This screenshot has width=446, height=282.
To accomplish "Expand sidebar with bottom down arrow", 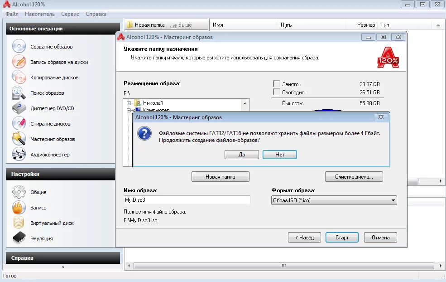I will 63,267.
